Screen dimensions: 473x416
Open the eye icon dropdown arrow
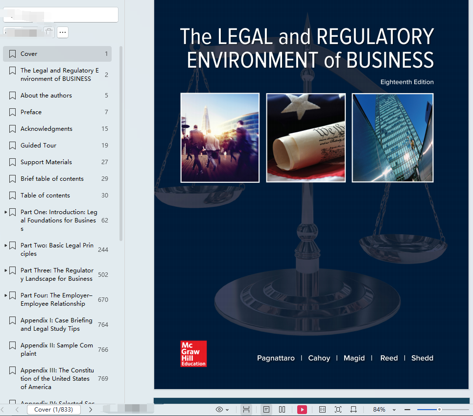coord(227,410)
